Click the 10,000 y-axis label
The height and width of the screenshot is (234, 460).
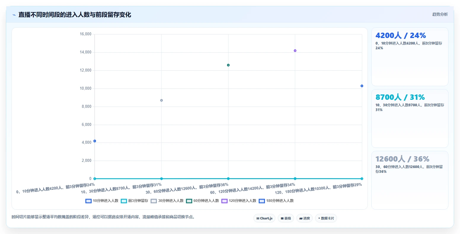[x=86, y=88]
